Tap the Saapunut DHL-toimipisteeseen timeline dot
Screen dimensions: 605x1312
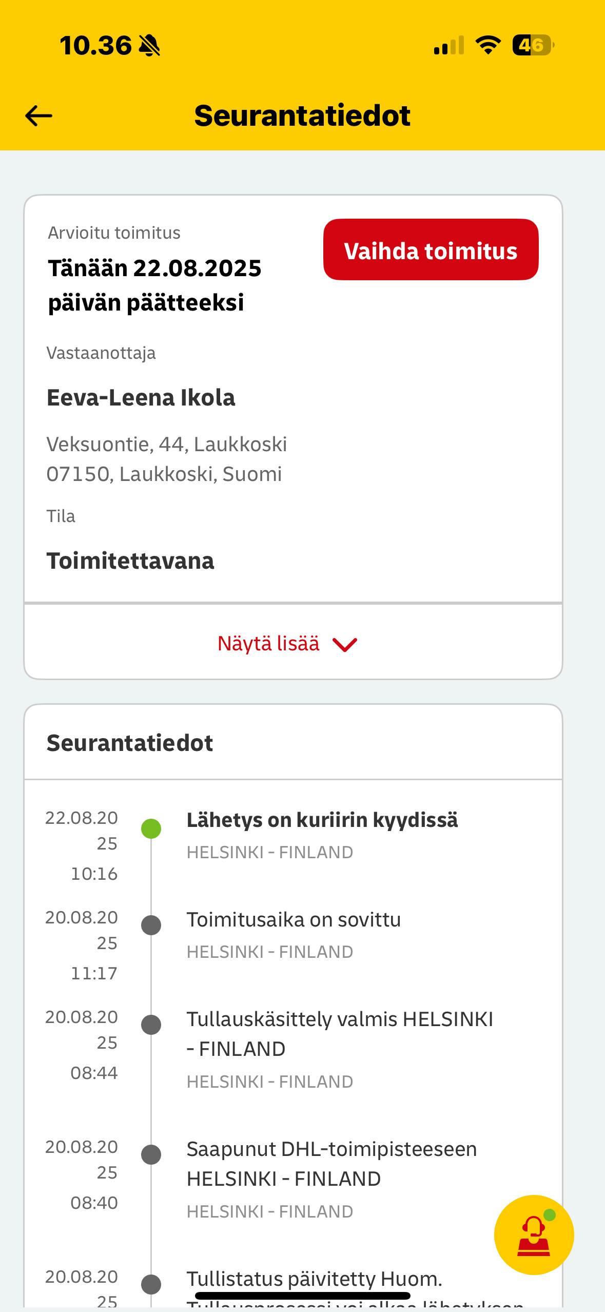click(151, 1154)
